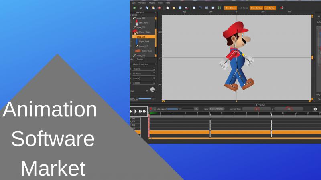This screenshot has width=321, height=180.
Task: Select highlighted bone_004 in hierarchy
Action: (x=144, y=37)
